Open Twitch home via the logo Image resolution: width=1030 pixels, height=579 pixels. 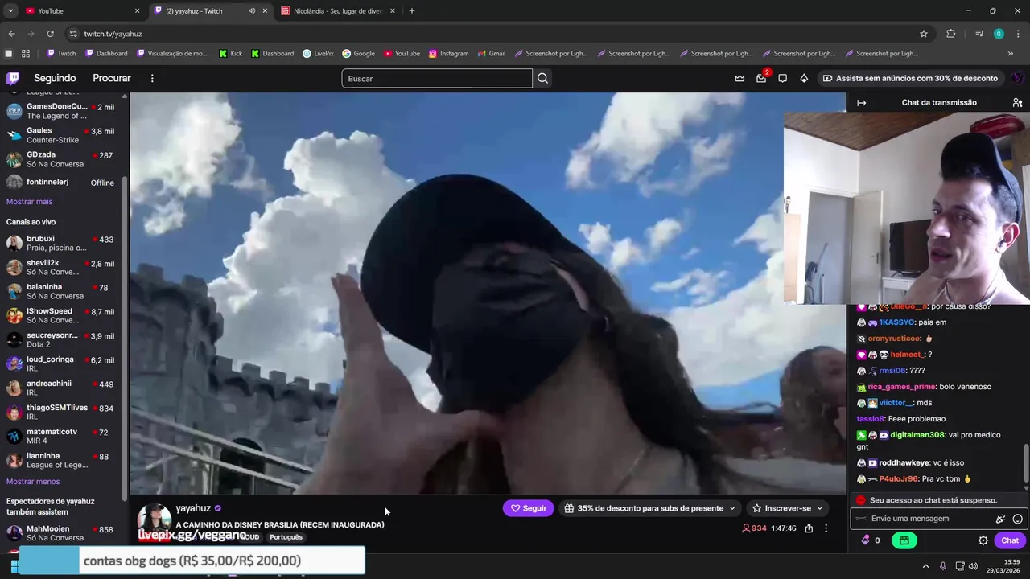(13, 78)
